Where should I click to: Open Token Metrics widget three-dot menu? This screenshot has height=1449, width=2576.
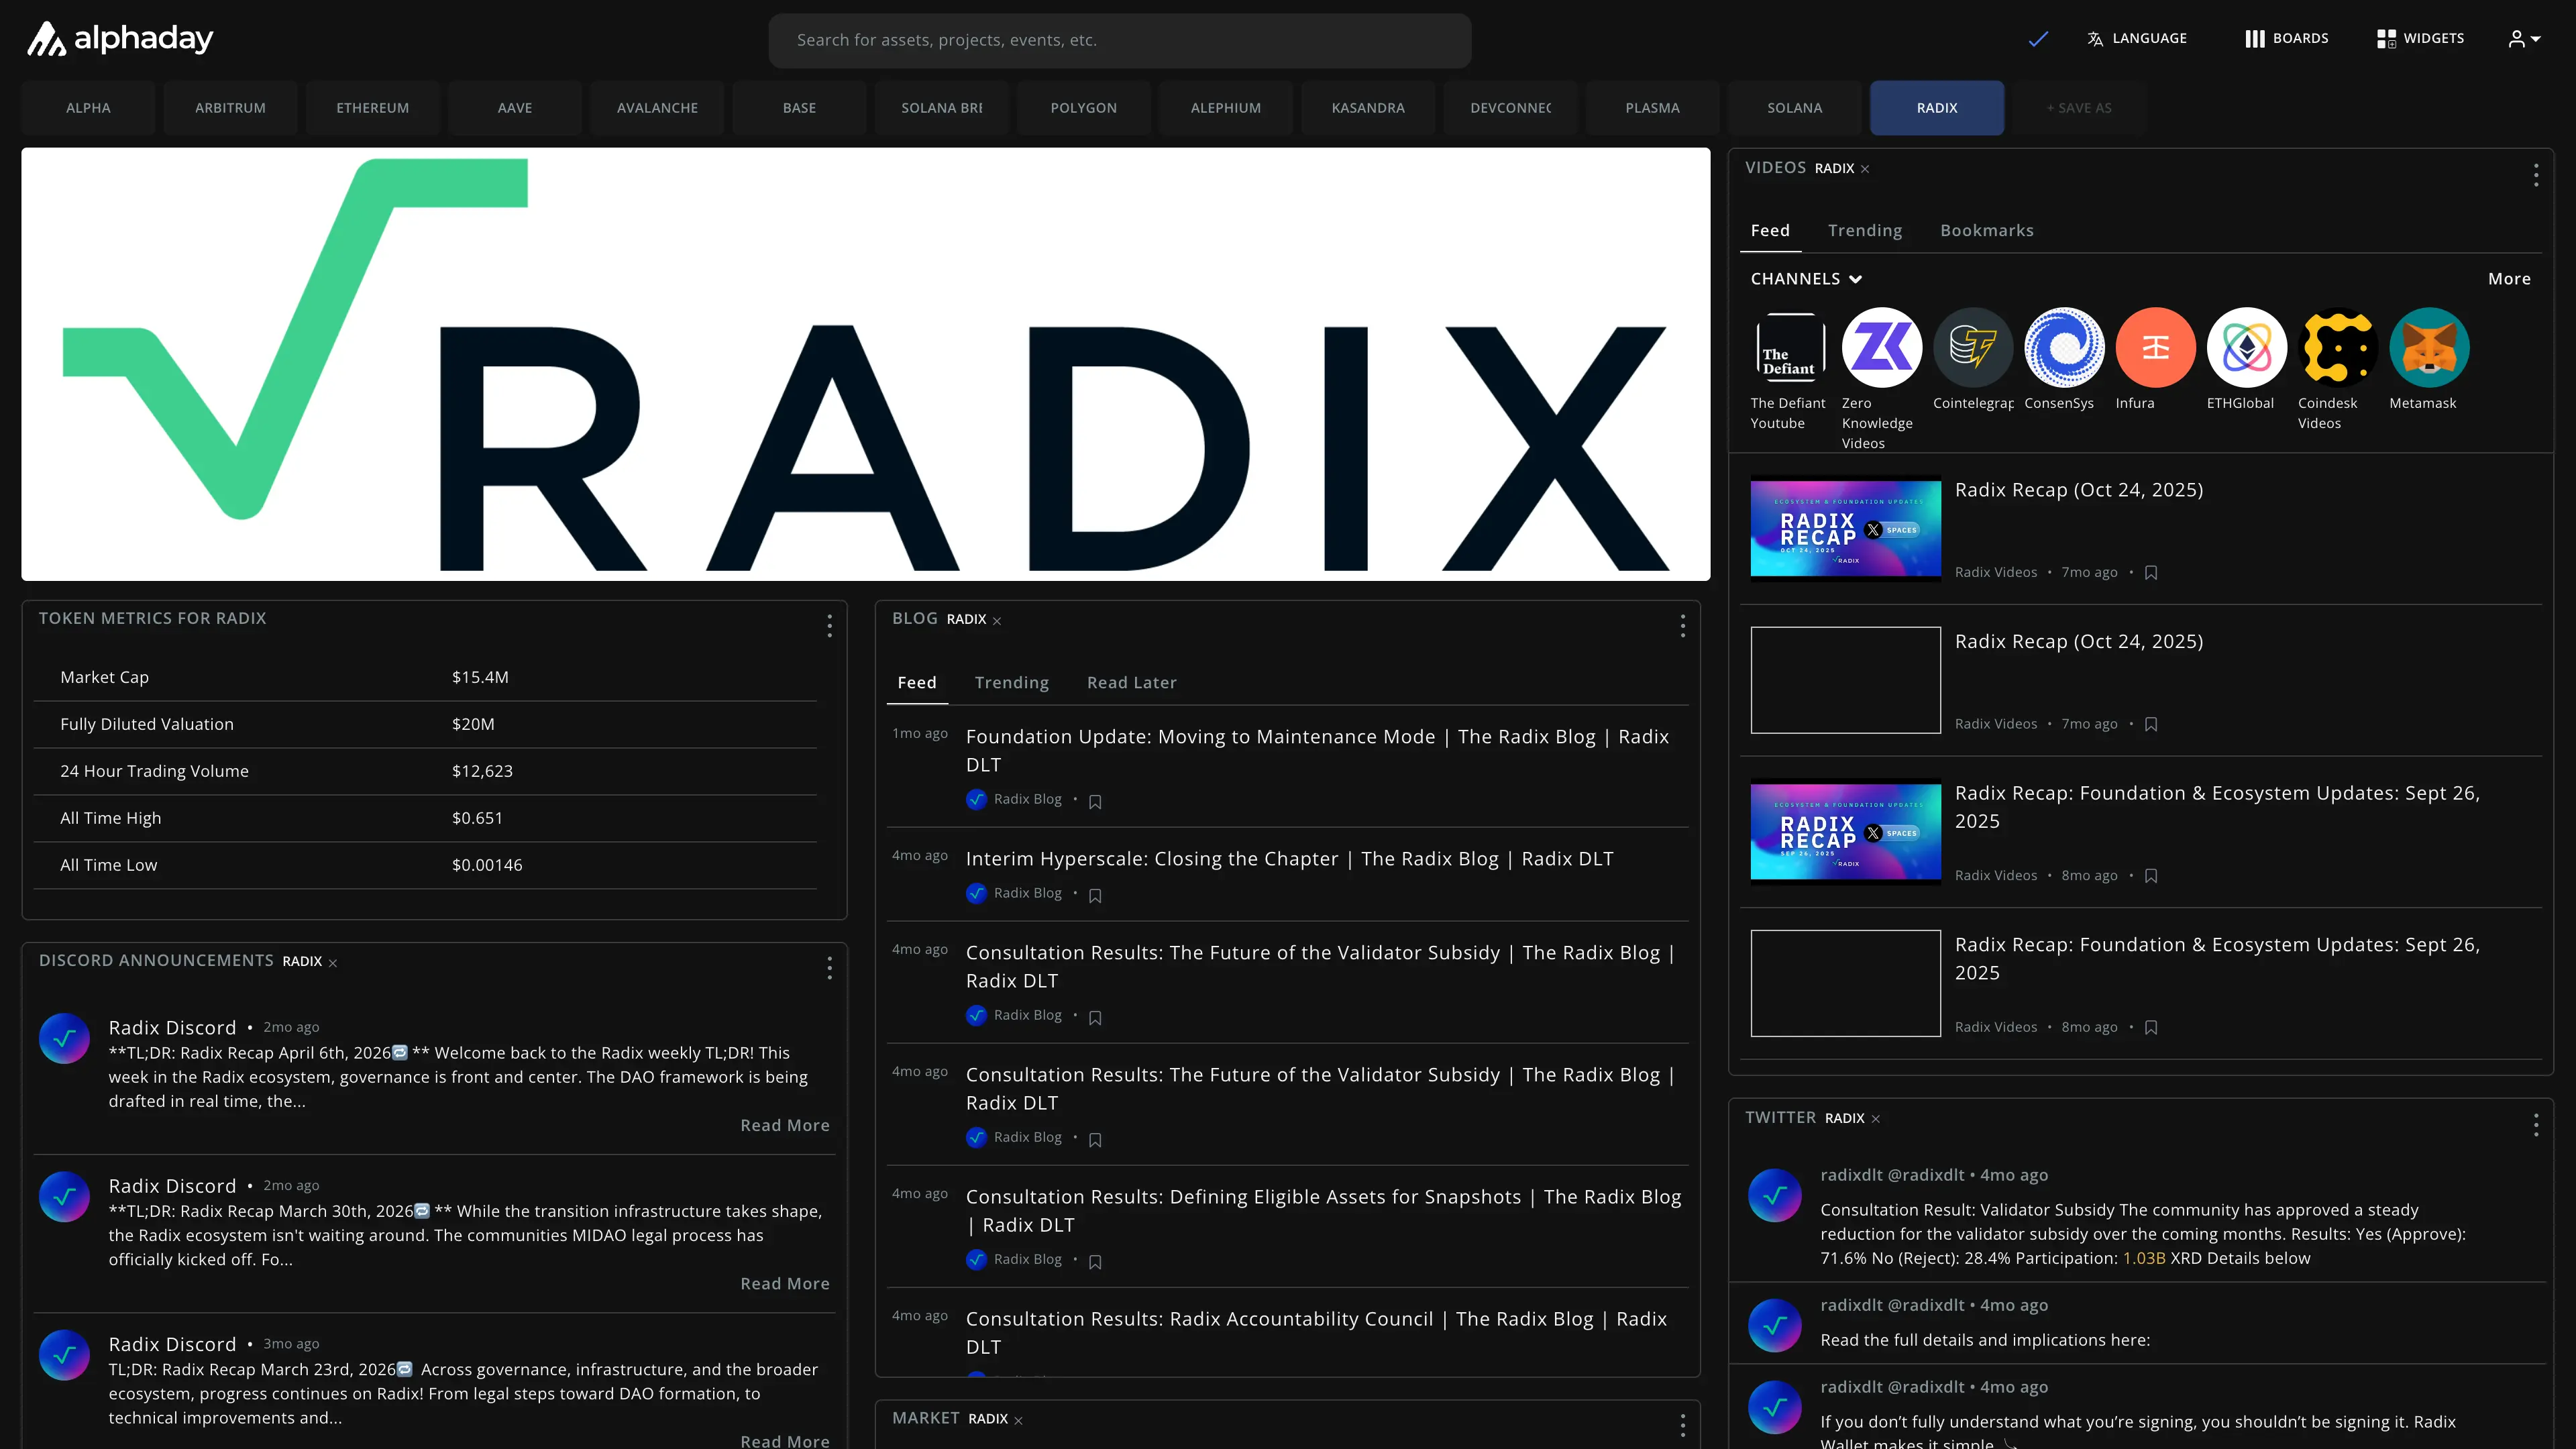[x=829, y=626]
